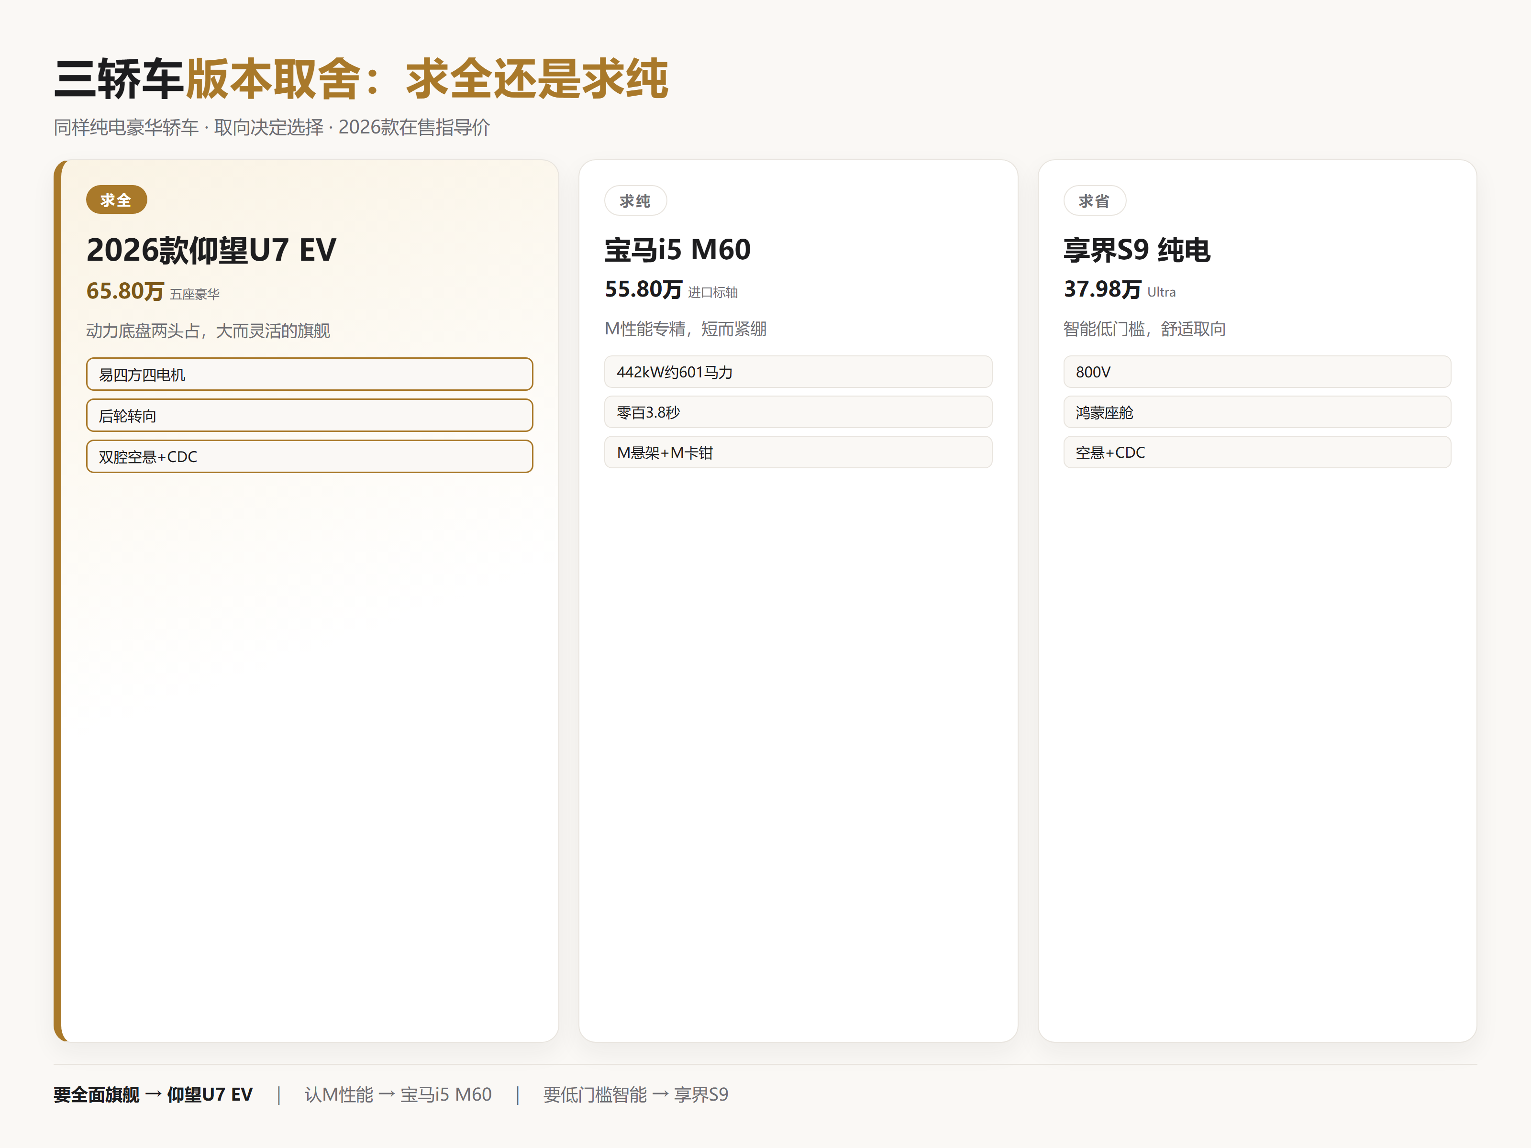
Task: Click the 求纯 badge
Action: tap(635, 201)
